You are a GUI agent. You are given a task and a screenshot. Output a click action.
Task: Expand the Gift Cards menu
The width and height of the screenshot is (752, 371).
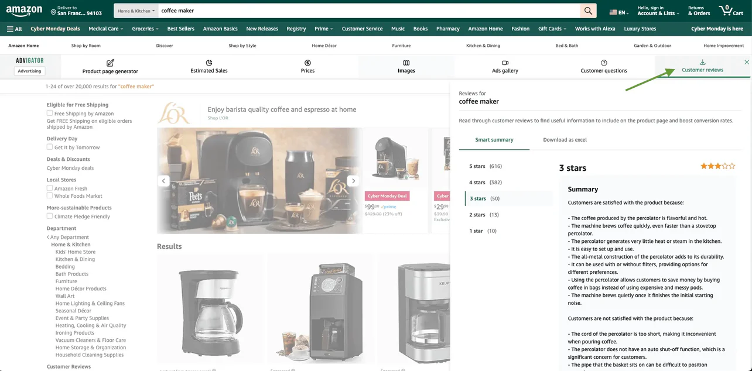point(552,29)
